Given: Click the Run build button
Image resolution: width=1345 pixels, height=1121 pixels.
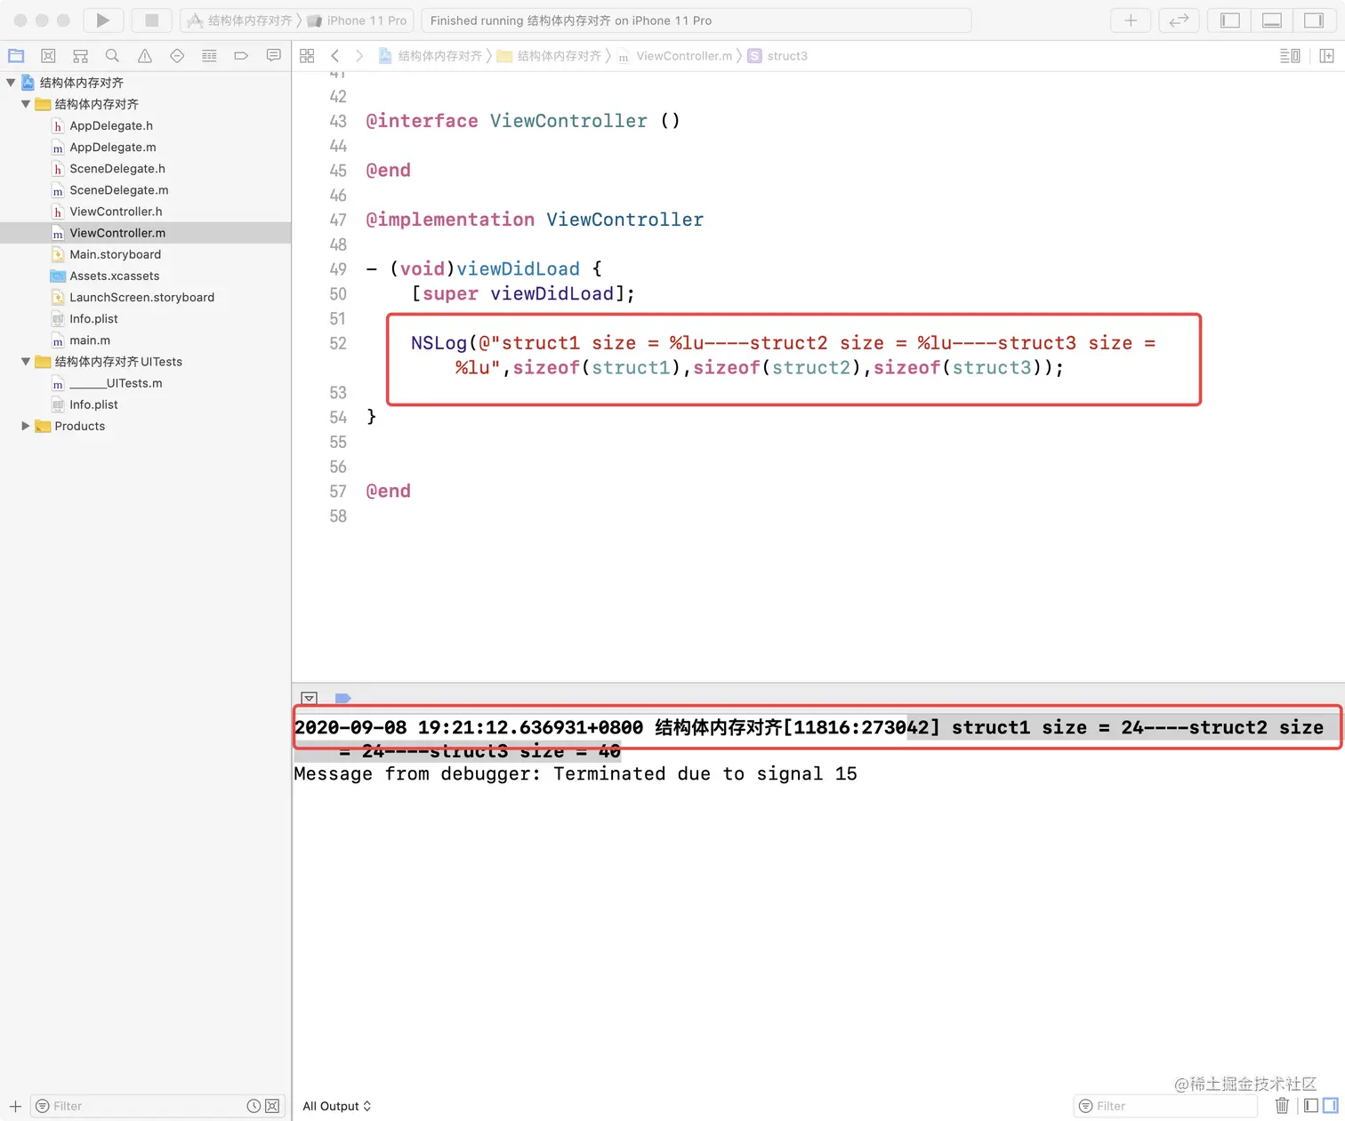Looking at the screenshot, I should pyautogui.click(x=103, y=20).
